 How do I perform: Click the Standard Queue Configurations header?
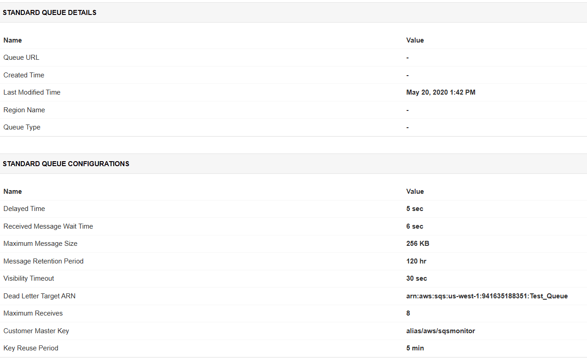[x=66, y=164]
